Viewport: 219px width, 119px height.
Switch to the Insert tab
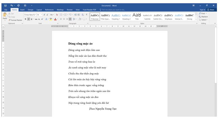coord(22,10)
